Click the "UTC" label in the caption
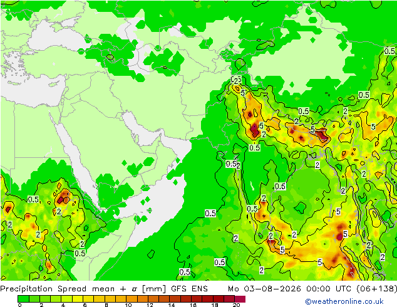This screenshot has width=397, height=307. (x=344, y=289)
